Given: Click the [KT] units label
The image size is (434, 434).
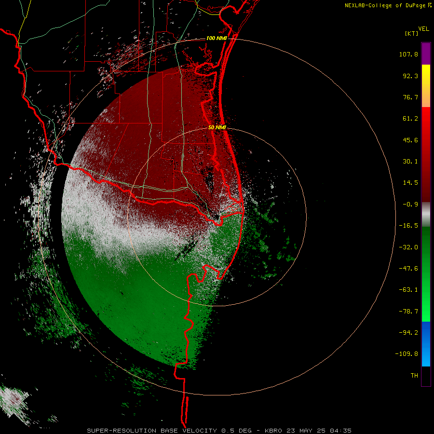Looking at the screenshot, I should 412,33.
